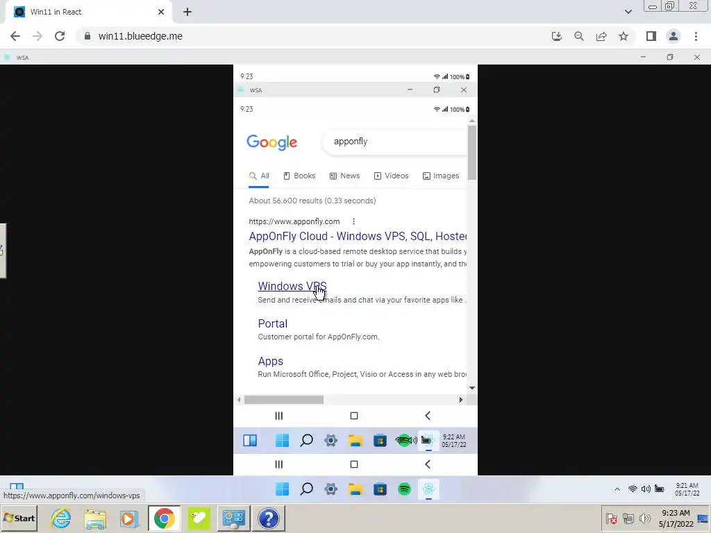Expand Chrome tab search chevron

(x=628, y=12)
